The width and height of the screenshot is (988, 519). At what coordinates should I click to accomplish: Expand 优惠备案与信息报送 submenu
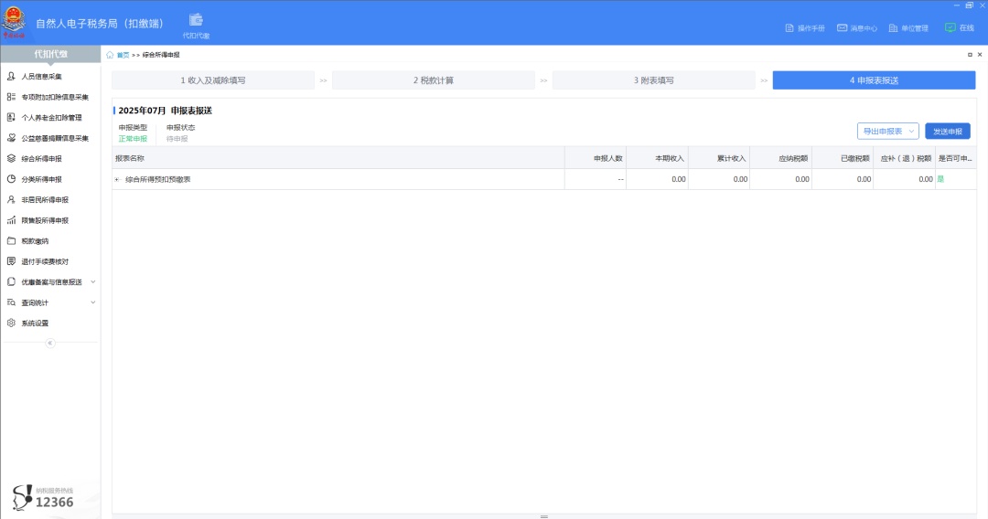tap(92, 282)
